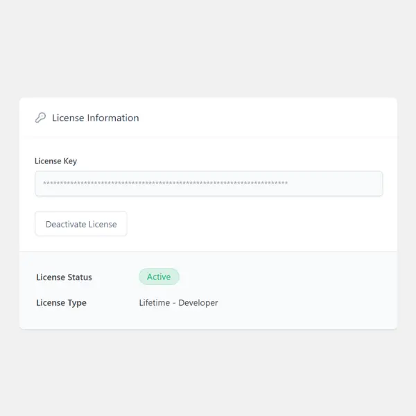The image size is (416, 416).
Task: Click the word Deactivate on the button
Action: point(66,224)
